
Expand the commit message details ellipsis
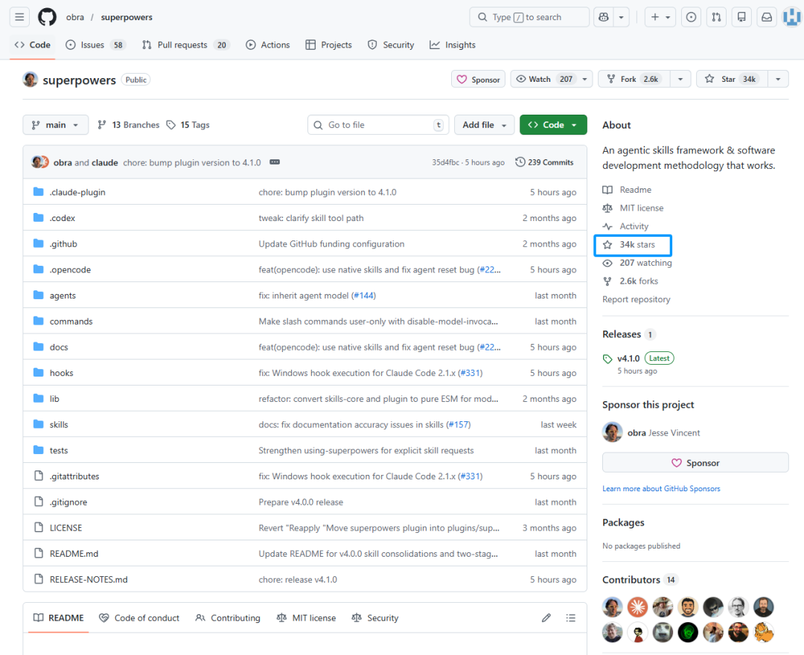274,162
